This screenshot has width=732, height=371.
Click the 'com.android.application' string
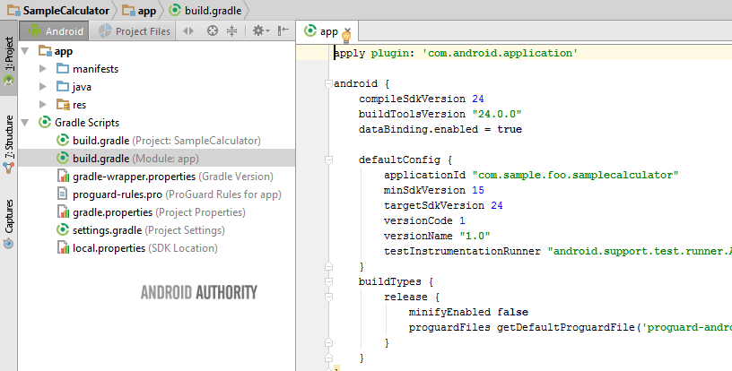point(500,53)
